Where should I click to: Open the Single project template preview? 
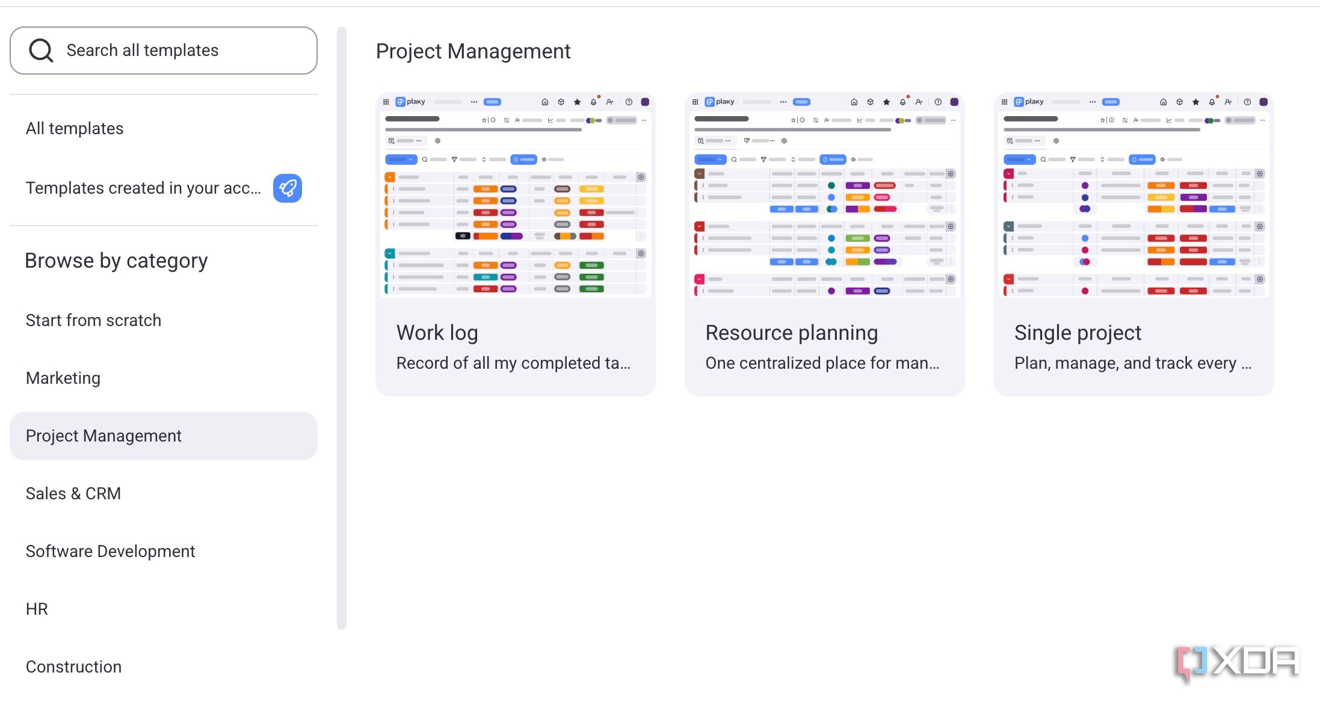[1134, 195]
